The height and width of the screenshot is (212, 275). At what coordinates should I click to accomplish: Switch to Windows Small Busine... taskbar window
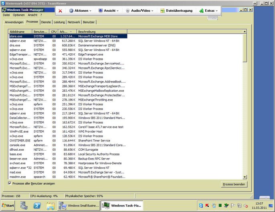point(79,206)
